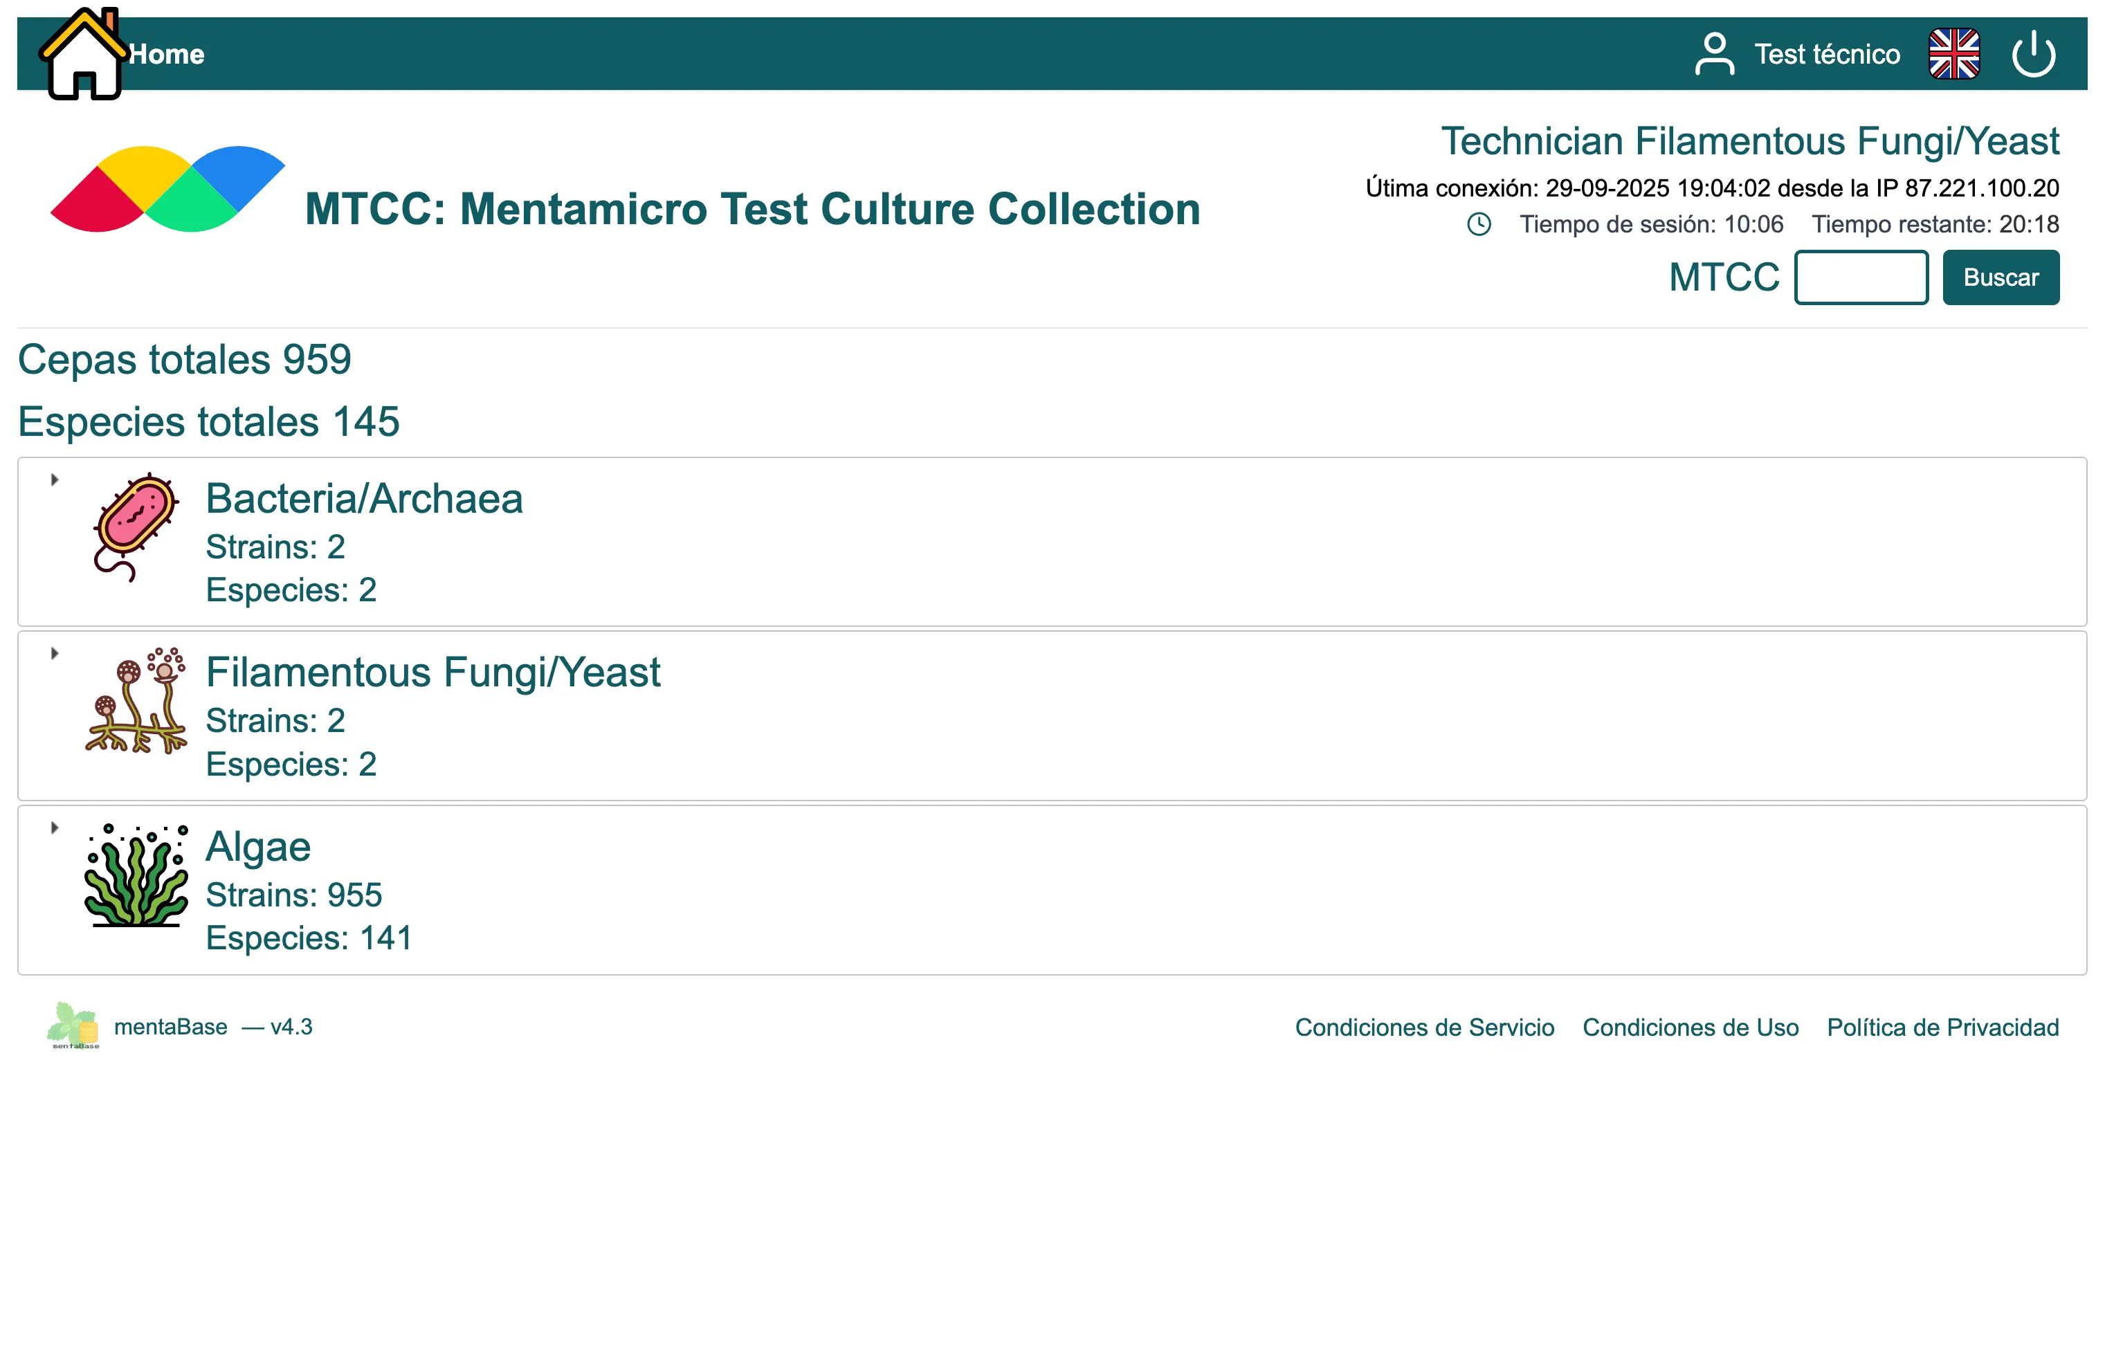This screenshot has width=2105, height=1352.
Task: Switch language via UK flag icon
Action: click(x=1953, y=55)
